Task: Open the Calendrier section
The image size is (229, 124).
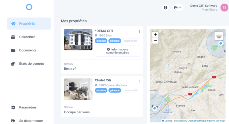Action: [27, 37]
